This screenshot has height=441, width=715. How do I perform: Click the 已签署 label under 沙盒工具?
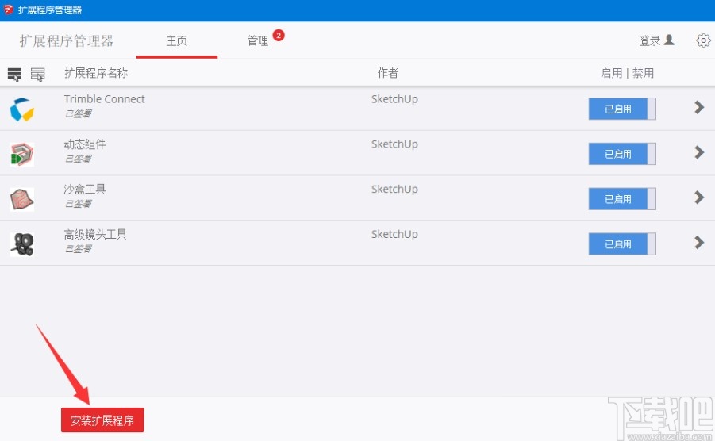click(x=79, y=203)
